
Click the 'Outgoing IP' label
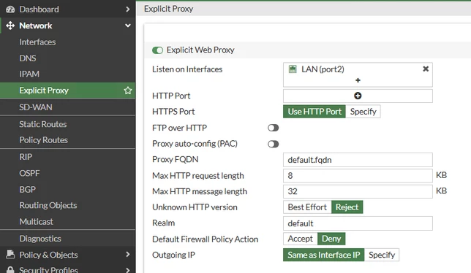pyautogui.click(x=173, y=255)
